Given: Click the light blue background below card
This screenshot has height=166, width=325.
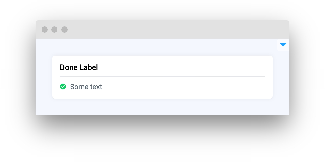Looking at the screenshot, I should click(x=162, y=107).
